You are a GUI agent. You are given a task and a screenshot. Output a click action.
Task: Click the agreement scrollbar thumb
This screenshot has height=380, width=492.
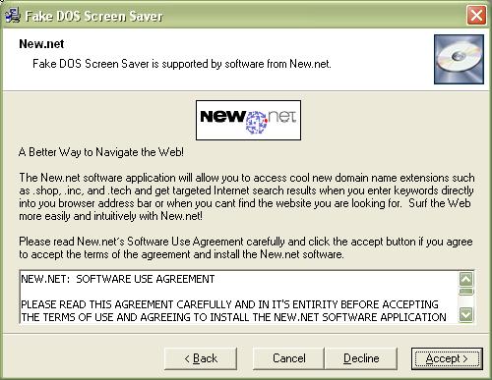[x=466, y=292]
